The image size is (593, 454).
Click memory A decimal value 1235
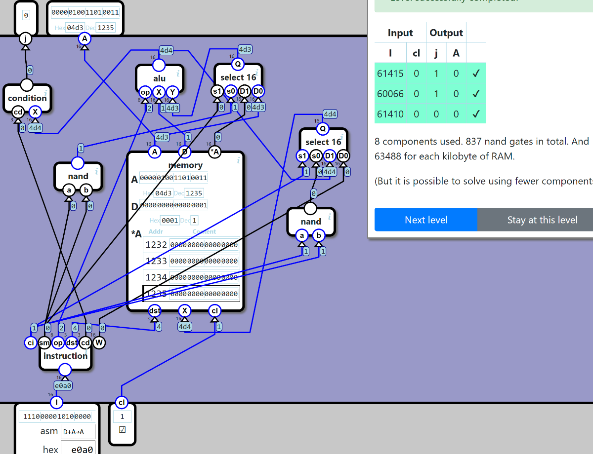point(194,193)
